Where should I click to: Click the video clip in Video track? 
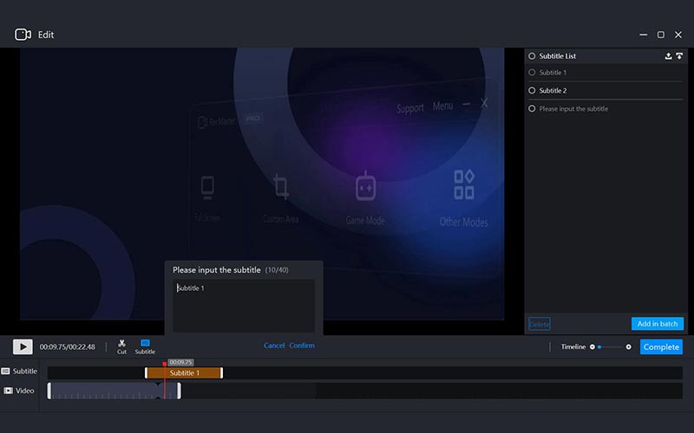point(114,391)
